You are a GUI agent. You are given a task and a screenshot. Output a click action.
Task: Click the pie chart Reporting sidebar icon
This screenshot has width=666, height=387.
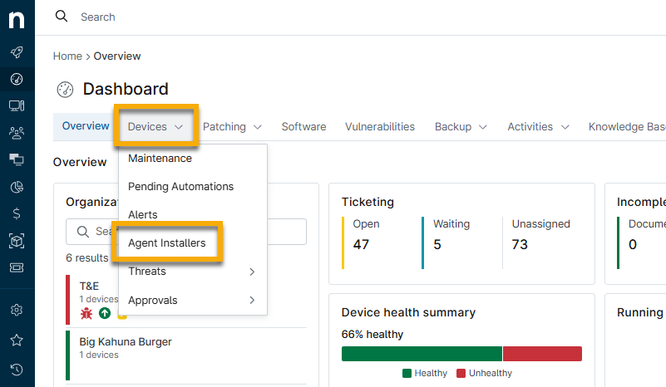tap(17, 187)
